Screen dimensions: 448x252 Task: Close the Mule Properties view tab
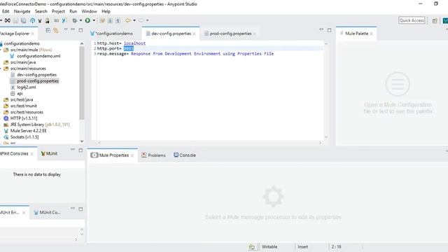[x=132, y=155]
